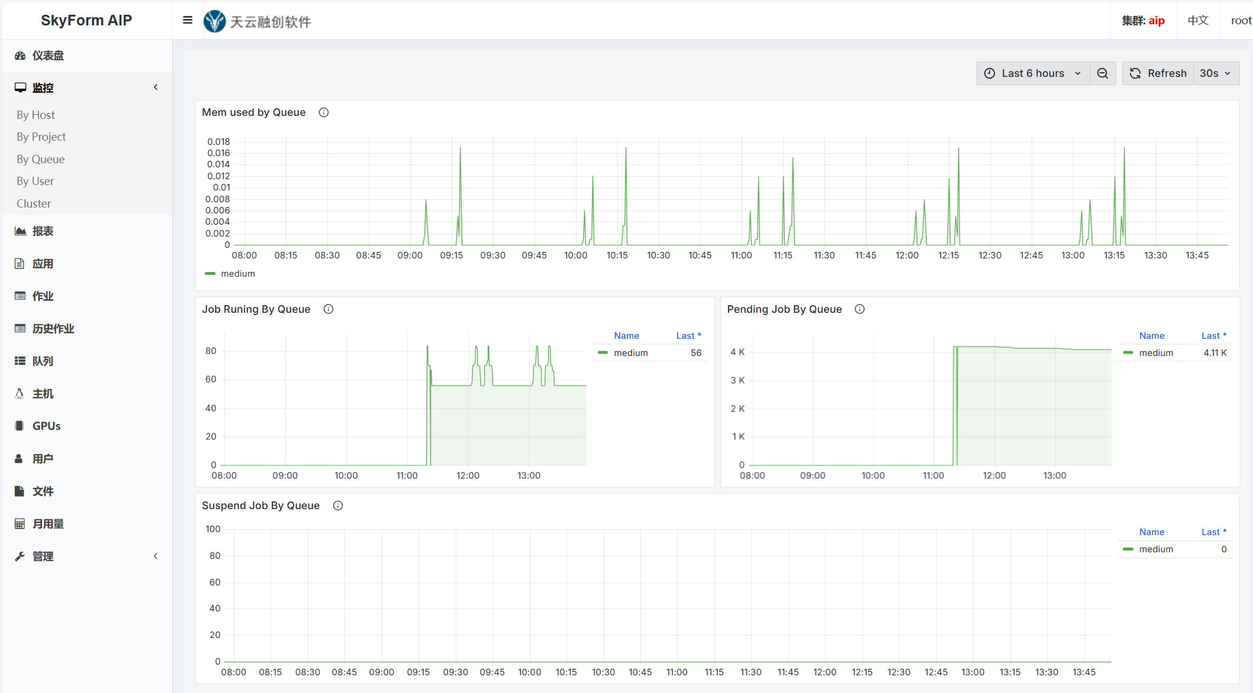Toggle medium series in Pending Job legend

1155,353
